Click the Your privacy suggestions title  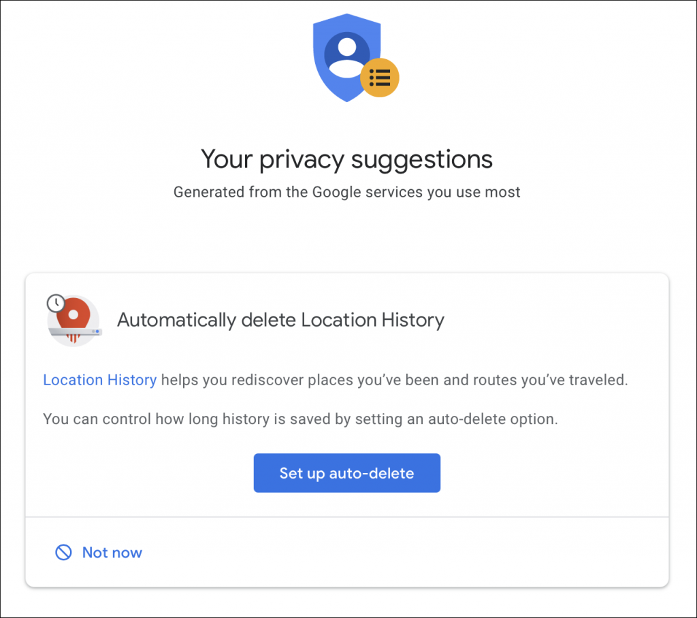(347, 159)
